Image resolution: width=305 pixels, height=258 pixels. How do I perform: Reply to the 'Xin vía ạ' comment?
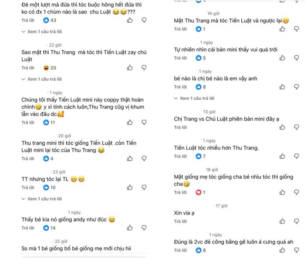[180, 221]
